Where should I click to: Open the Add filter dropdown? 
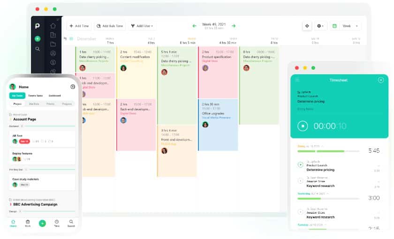point(142,26)
